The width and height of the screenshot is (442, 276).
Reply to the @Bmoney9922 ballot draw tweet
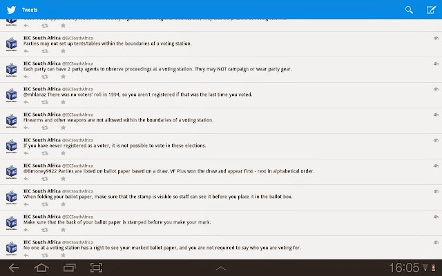click(26, 179)
